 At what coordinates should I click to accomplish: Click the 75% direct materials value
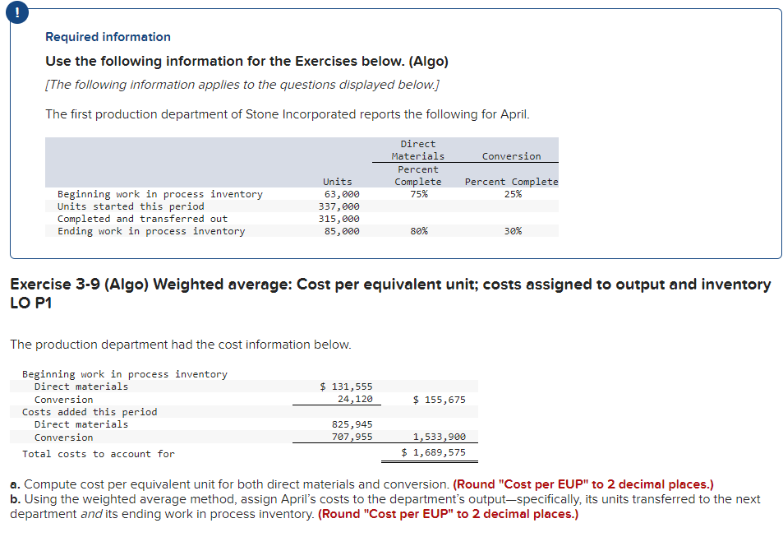coord(418,194)
